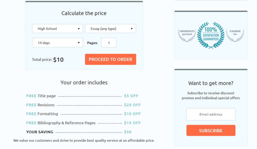This screenshot has height=149, width=257.
Task: Click the YOUR SAVING $50 amount
Action: [128, 132]
